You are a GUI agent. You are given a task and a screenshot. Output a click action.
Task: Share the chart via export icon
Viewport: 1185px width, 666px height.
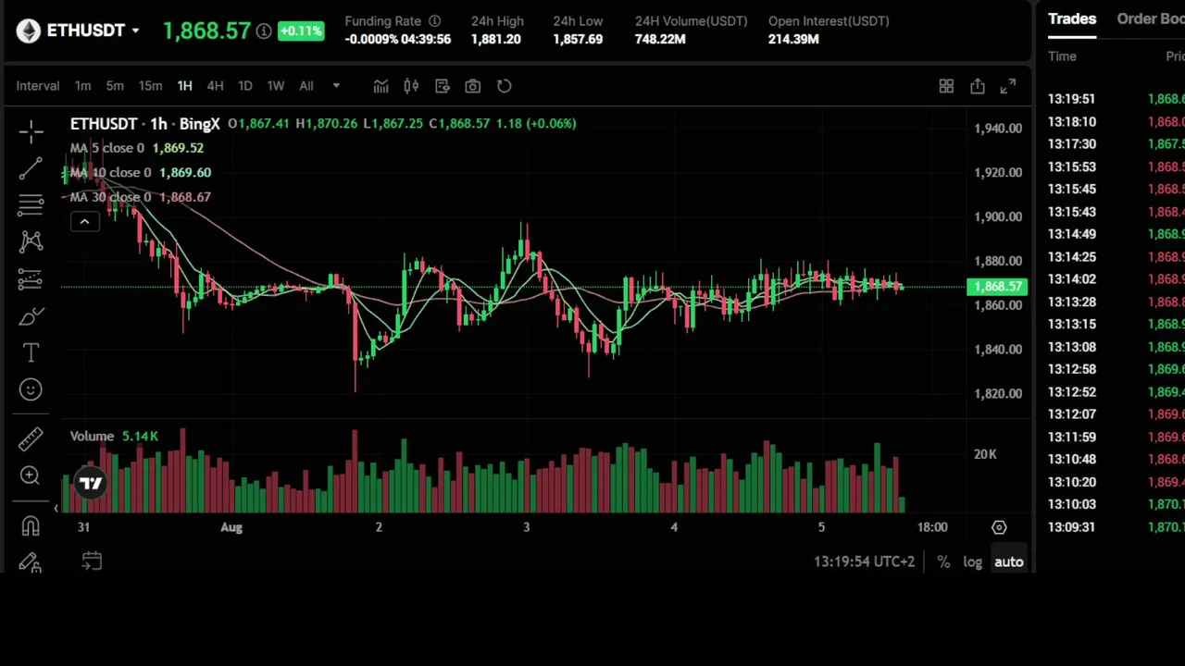click(978, 86)
